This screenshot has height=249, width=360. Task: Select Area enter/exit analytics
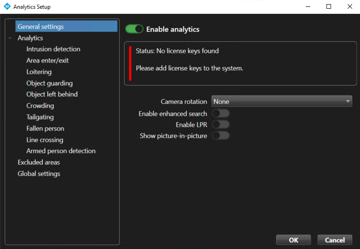tap(47, 61)
